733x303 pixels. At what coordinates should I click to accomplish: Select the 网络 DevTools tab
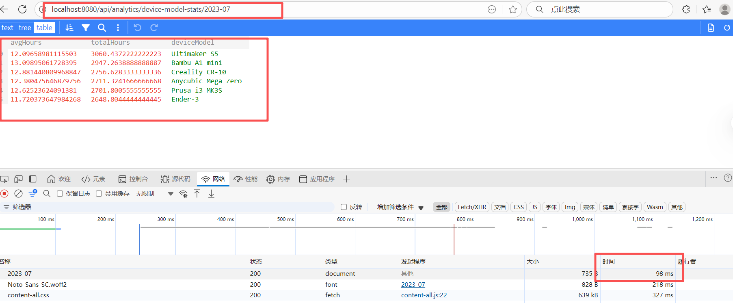click(213, 179)
